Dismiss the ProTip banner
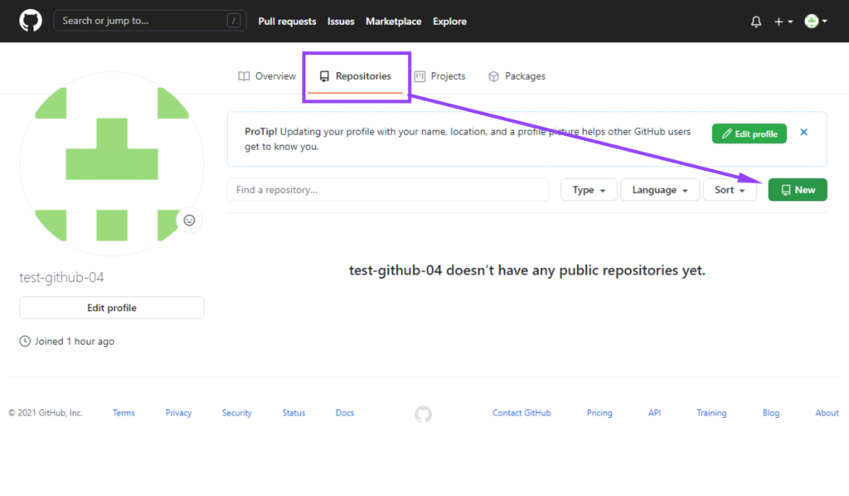This screenshot has width=849, height=496. 803,132
